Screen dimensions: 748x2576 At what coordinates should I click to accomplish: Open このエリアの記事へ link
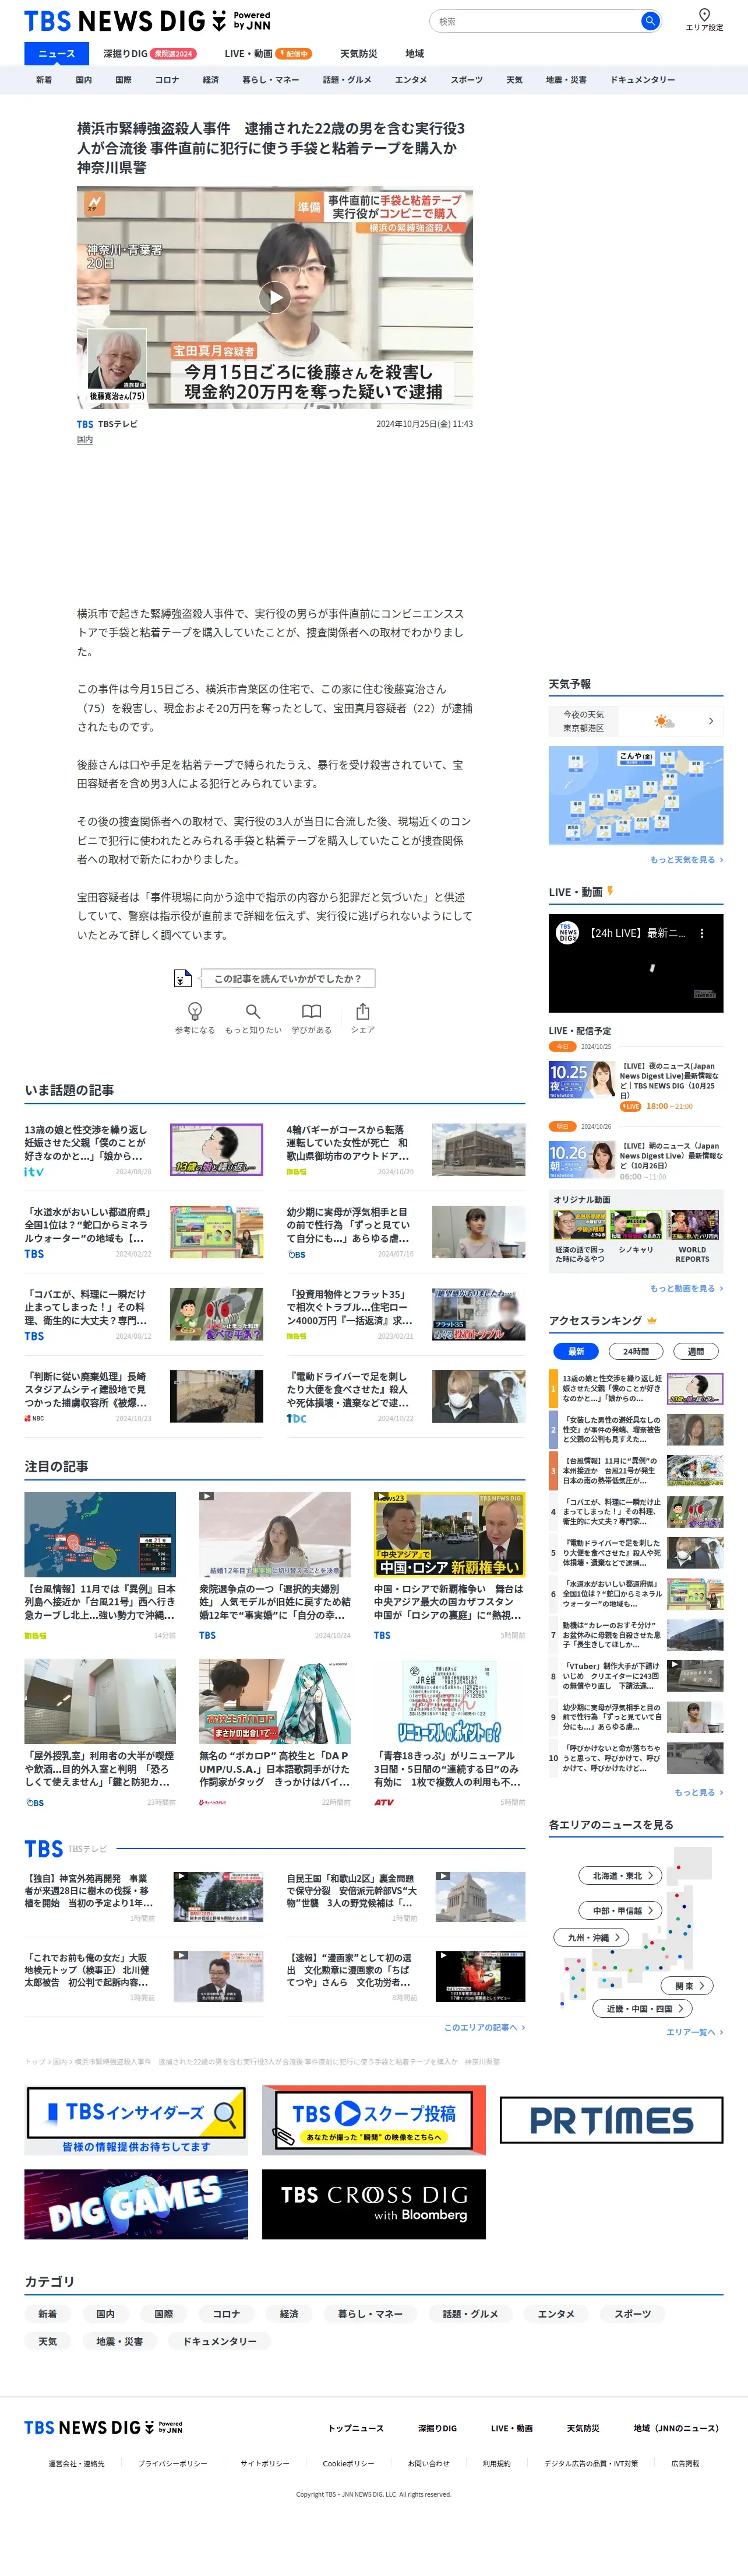click(484, 2027)
